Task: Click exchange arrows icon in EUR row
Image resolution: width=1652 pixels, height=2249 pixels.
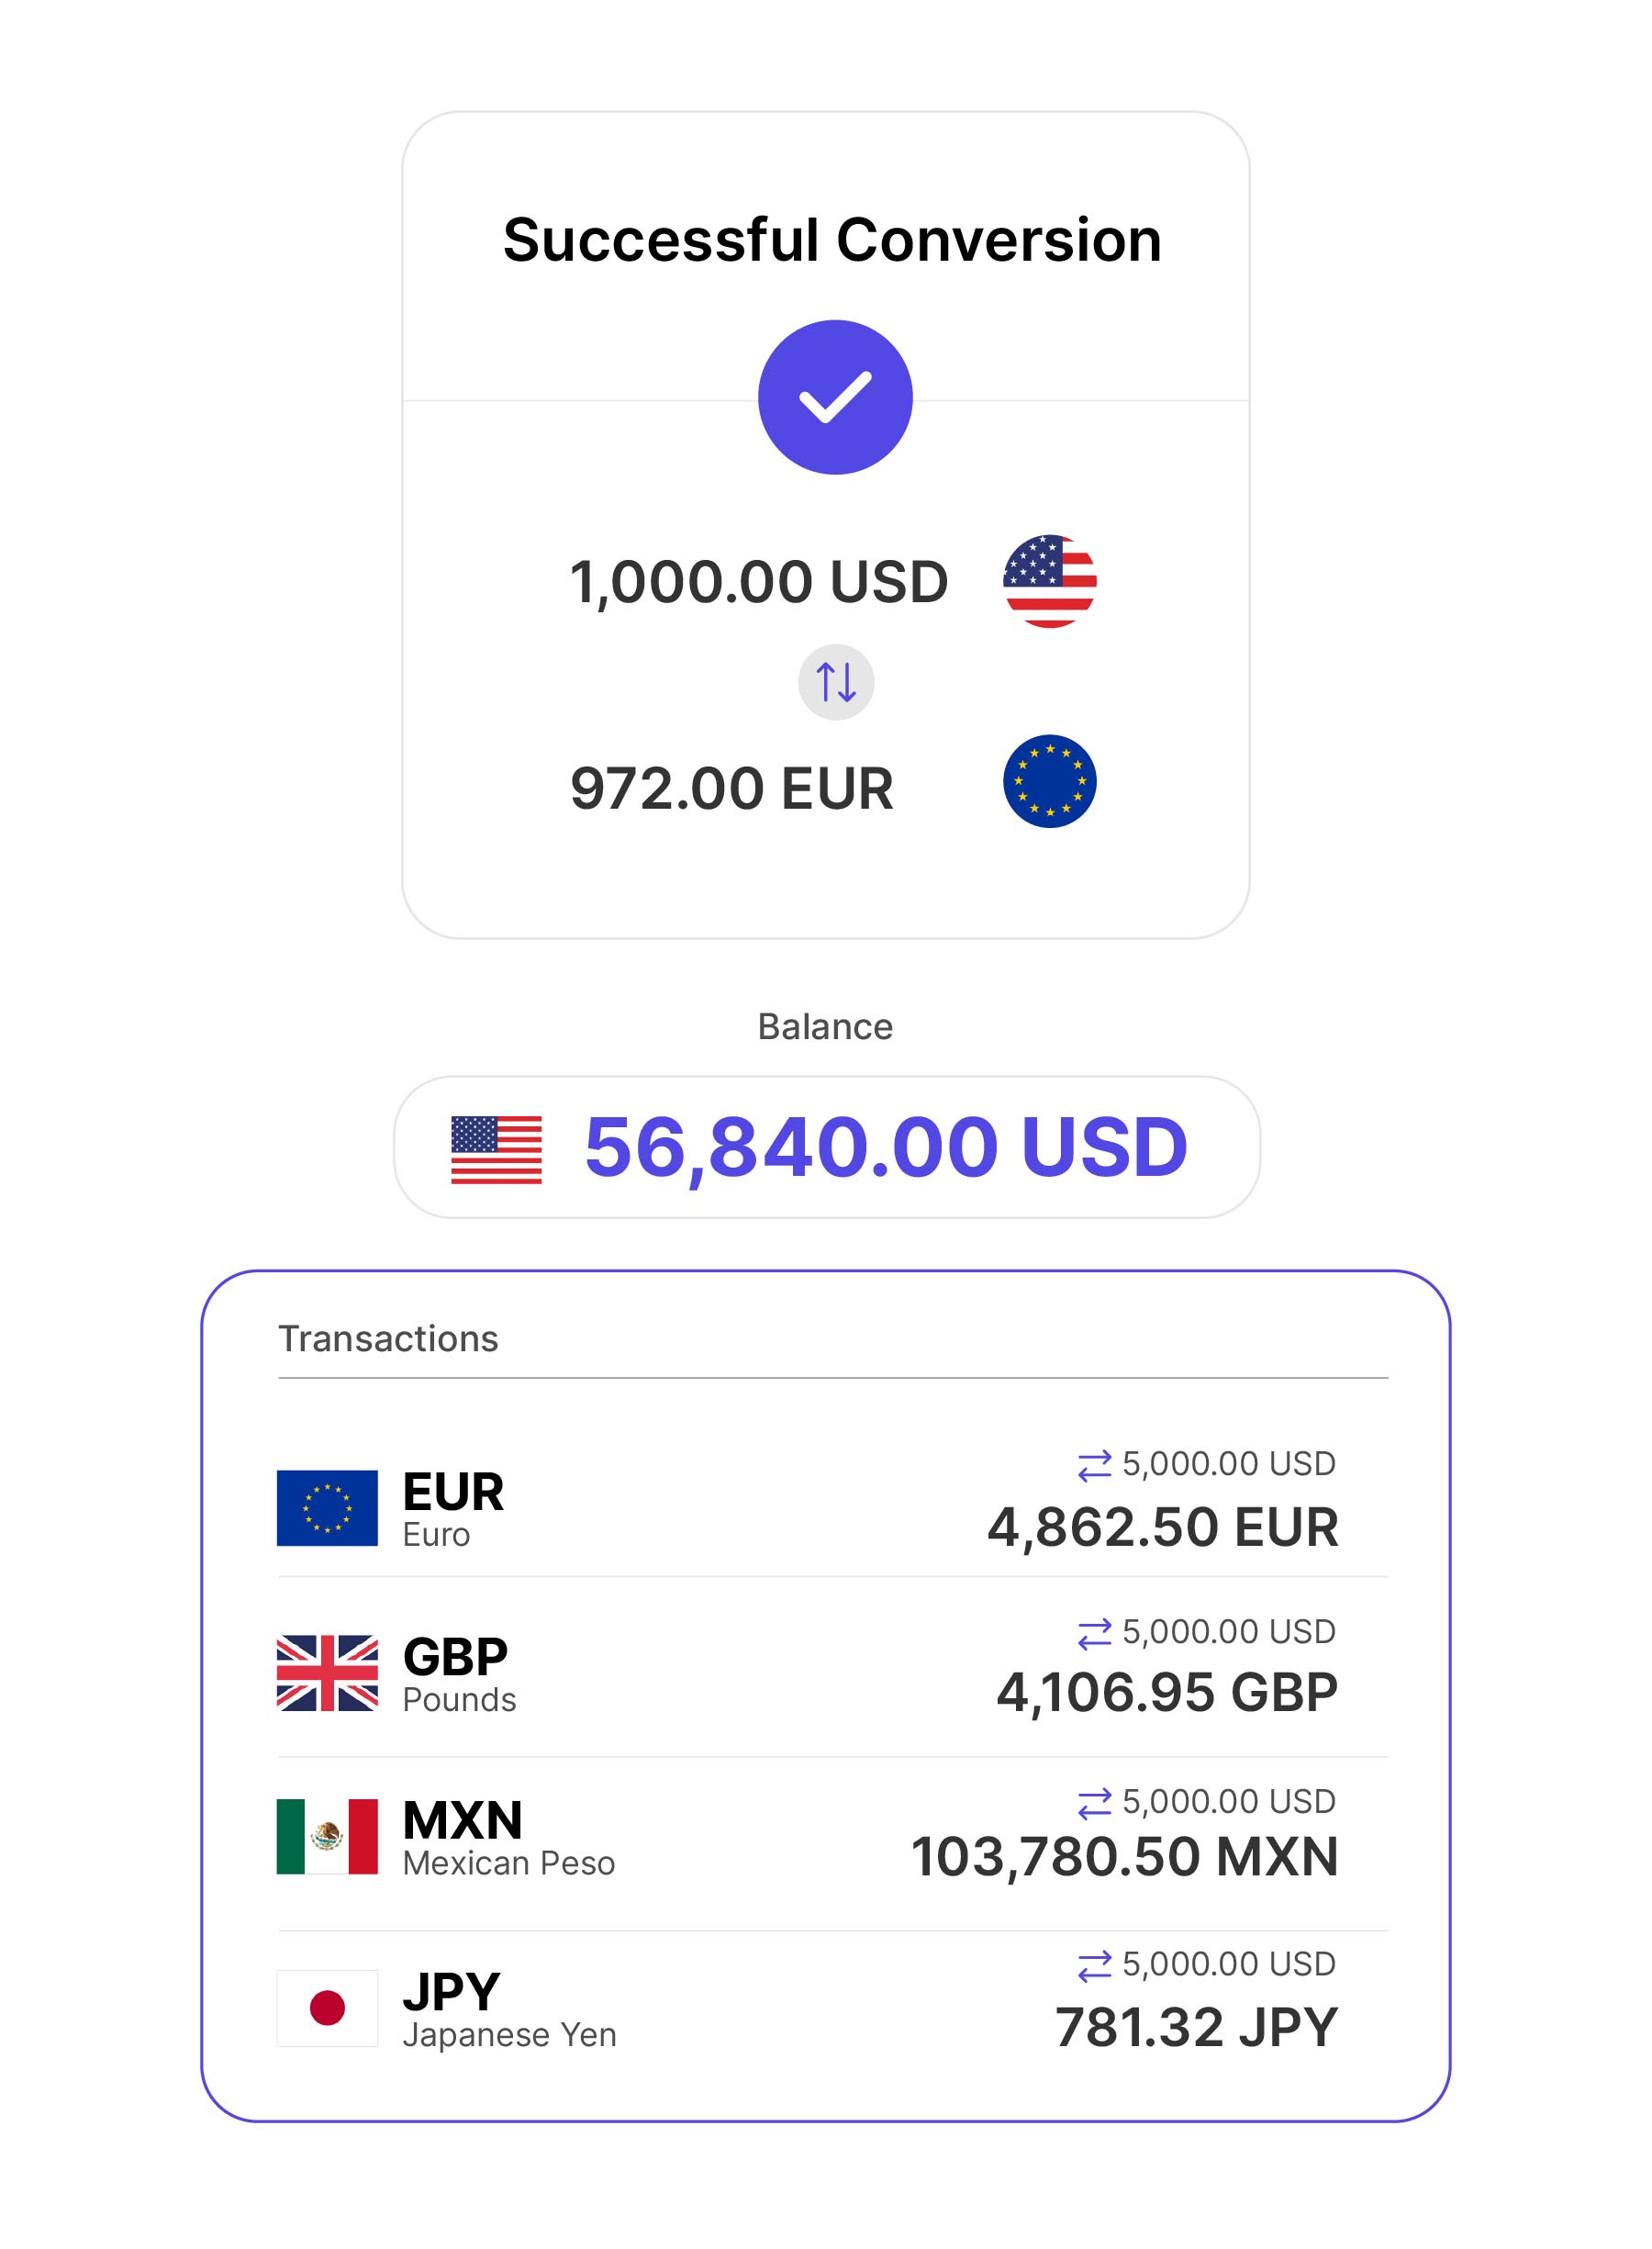Action: coord(1094,1466)
